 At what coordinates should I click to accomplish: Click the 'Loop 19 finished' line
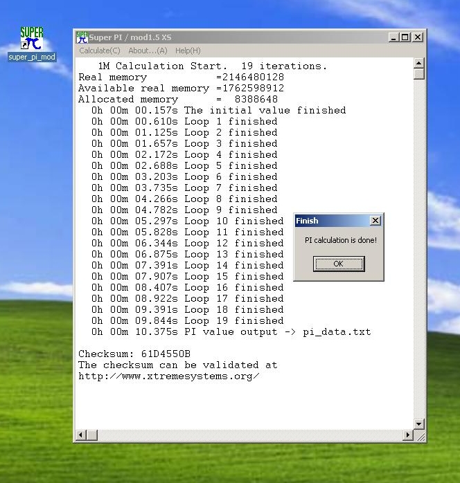(188, 321)
